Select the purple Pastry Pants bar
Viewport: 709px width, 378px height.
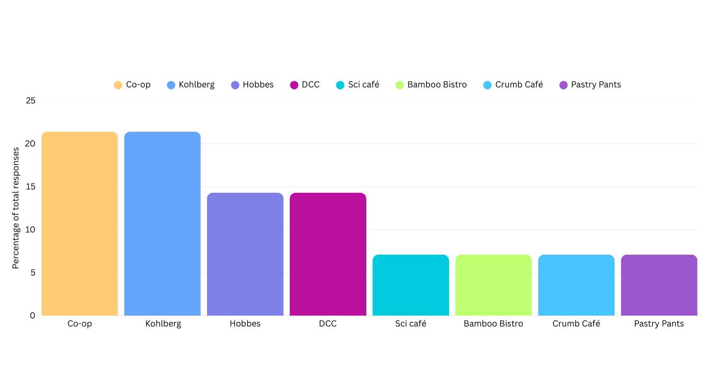point(659,285)
